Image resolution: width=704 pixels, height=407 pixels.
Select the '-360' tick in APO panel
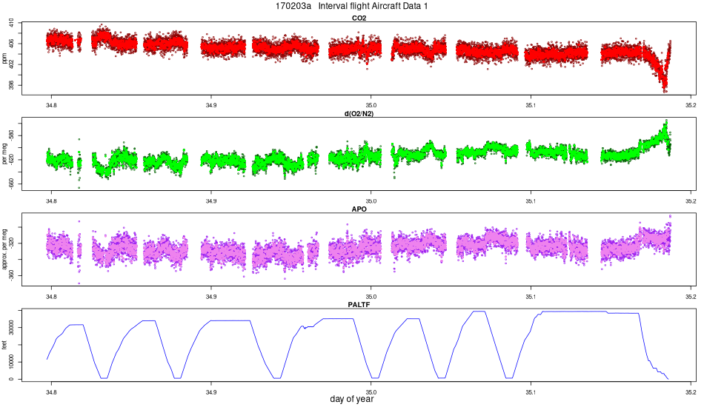point(11,275)
